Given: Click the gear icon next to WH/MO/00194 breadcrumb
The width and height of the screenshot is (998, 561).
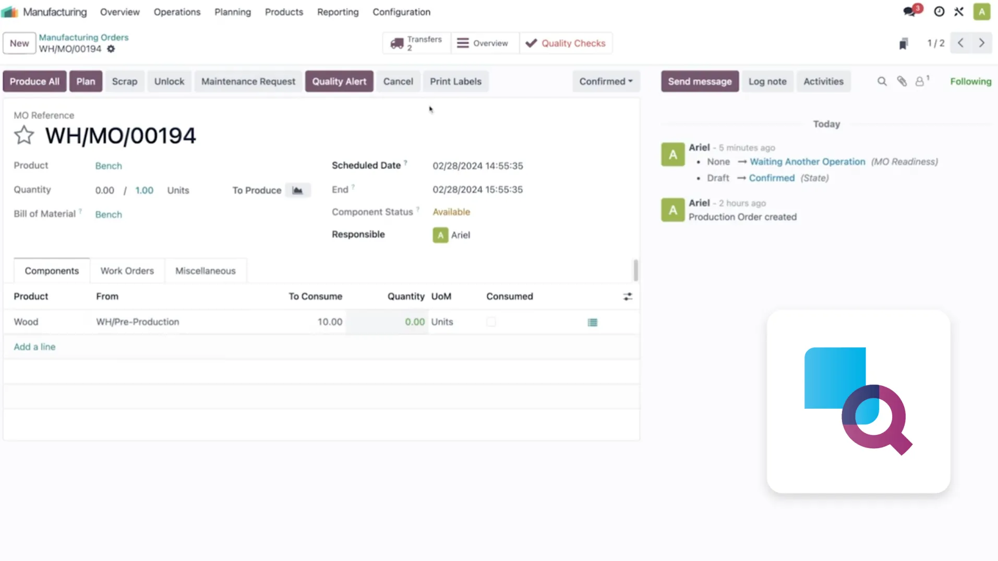Looking at the screenshot, I should [x=111, y=49].
